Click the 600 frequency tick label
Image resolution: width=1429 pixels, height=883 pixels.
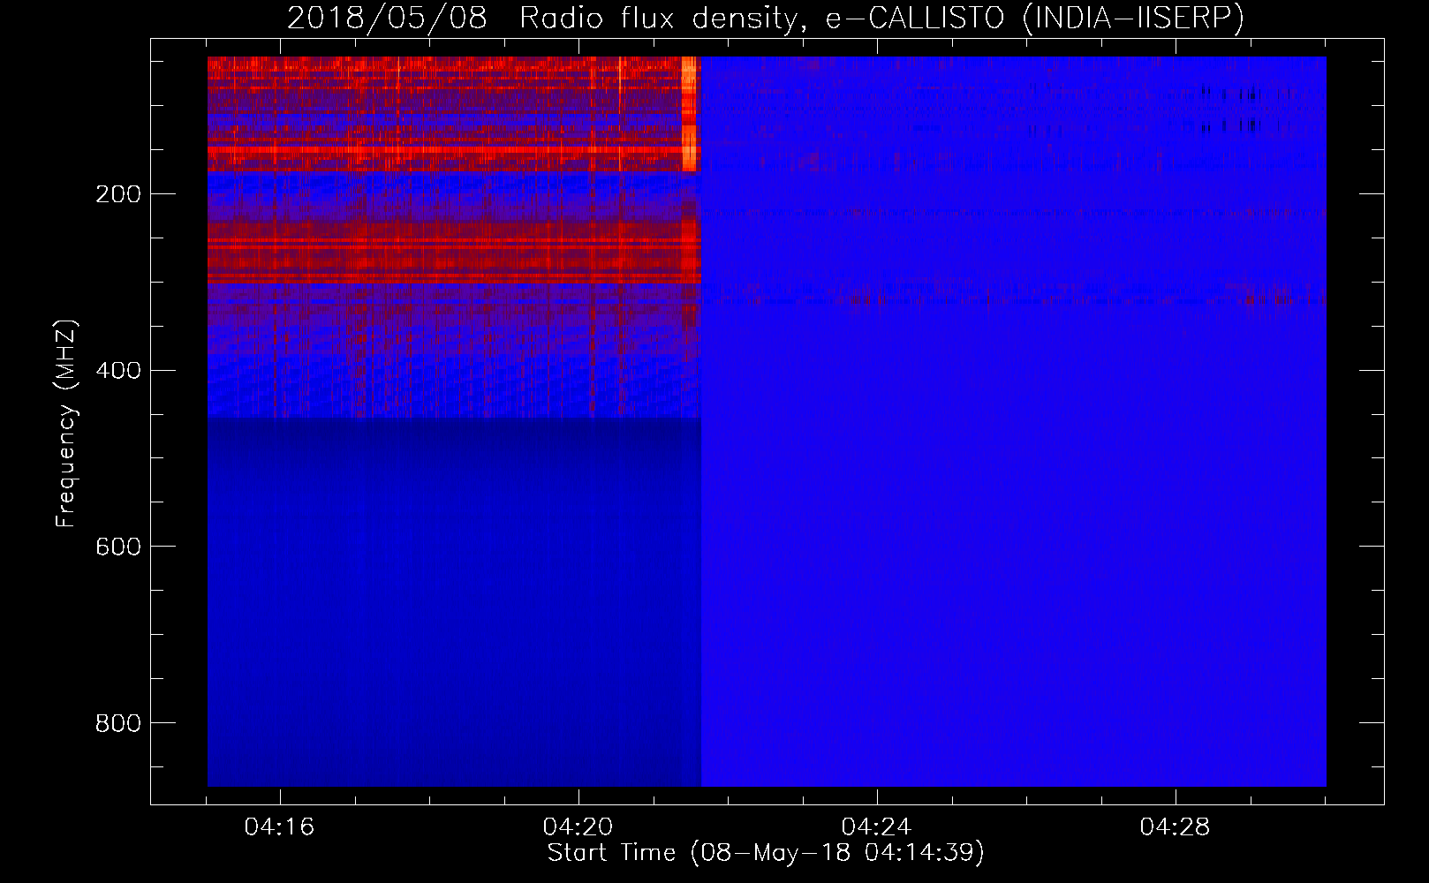(118, 547)
